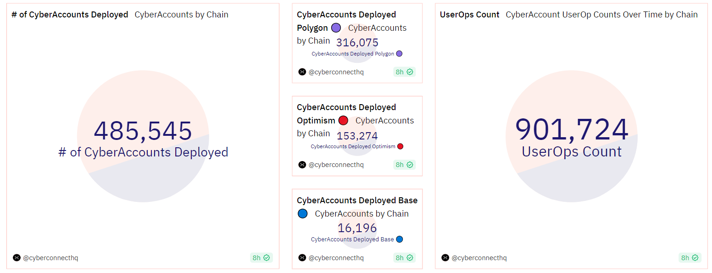Click the X logo in the Optimism panel footer
Screen dimensions: 712x273
click(x=302, y=165)
